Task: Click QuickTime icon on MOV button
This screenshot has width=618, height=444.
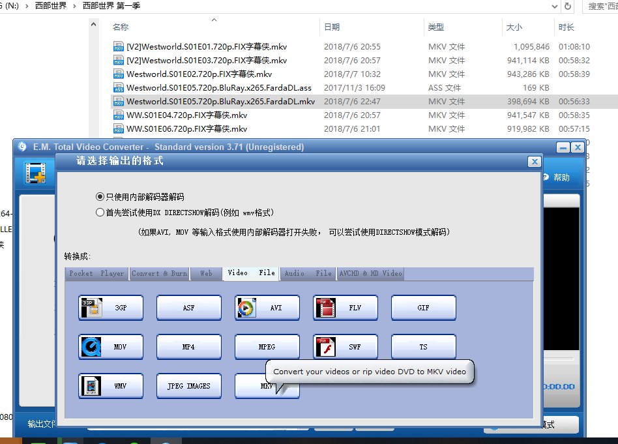Action: coord(91,347)
